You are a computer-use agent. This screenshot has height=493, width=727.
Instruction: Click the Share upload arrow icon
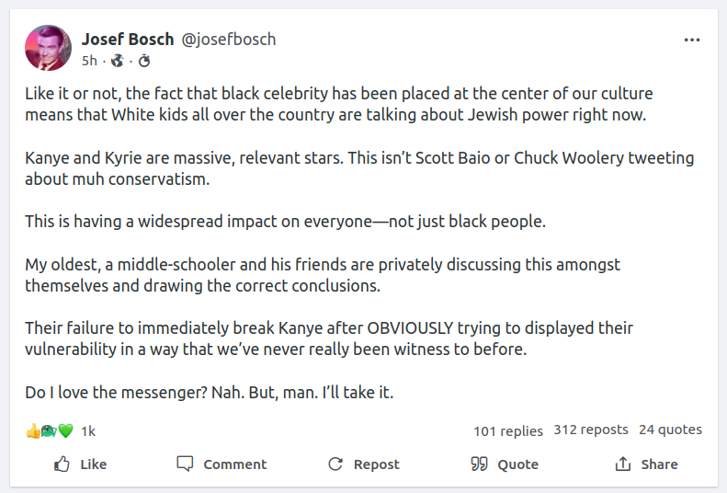(x=623, y=464)
